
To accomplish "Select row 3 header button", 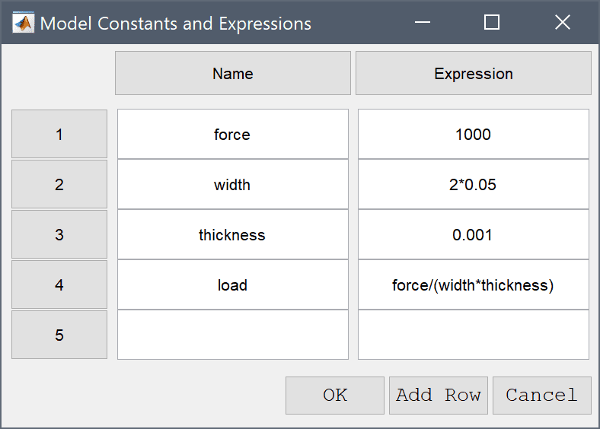I will click(59, 234).
